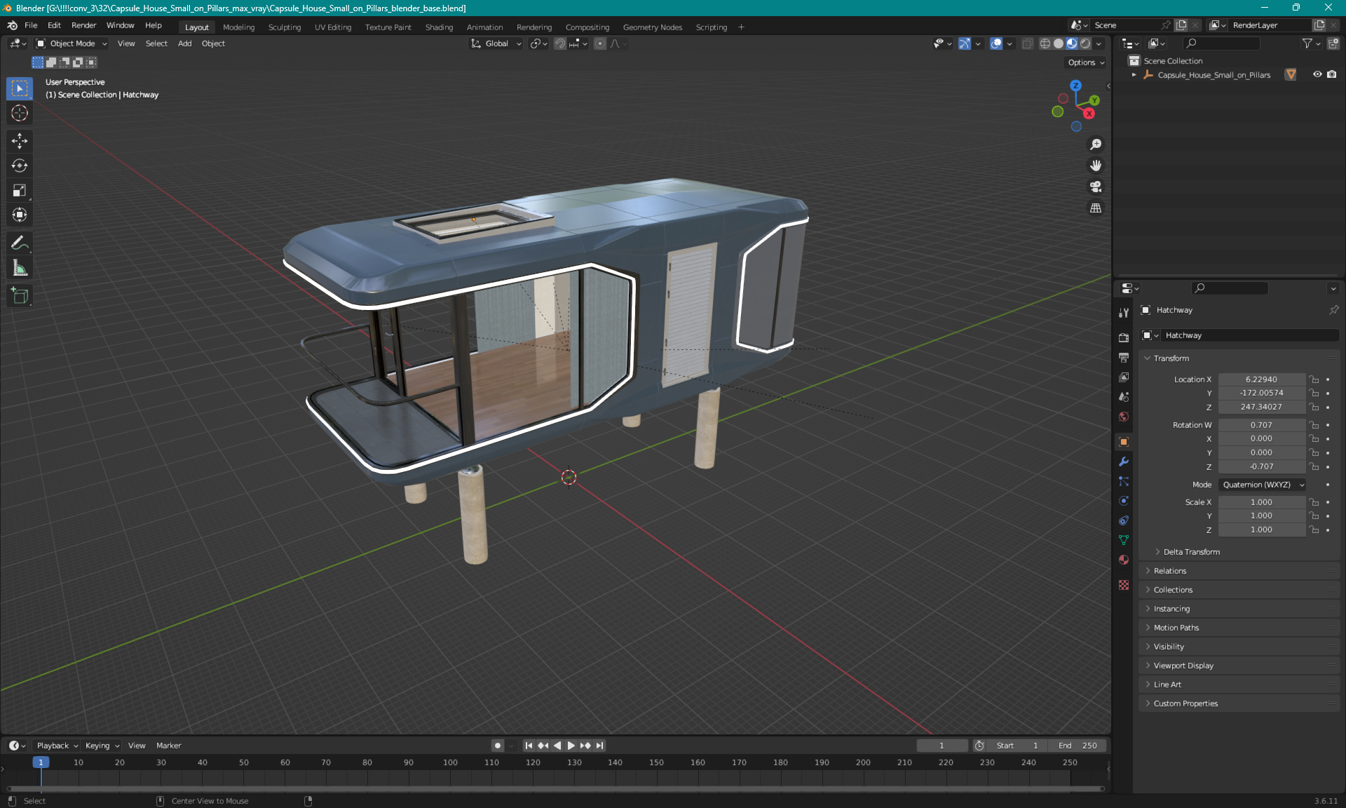This screenshot has width=1346, height=808.
Task: Click the Render Properties icon
Action: point(1123,336)
